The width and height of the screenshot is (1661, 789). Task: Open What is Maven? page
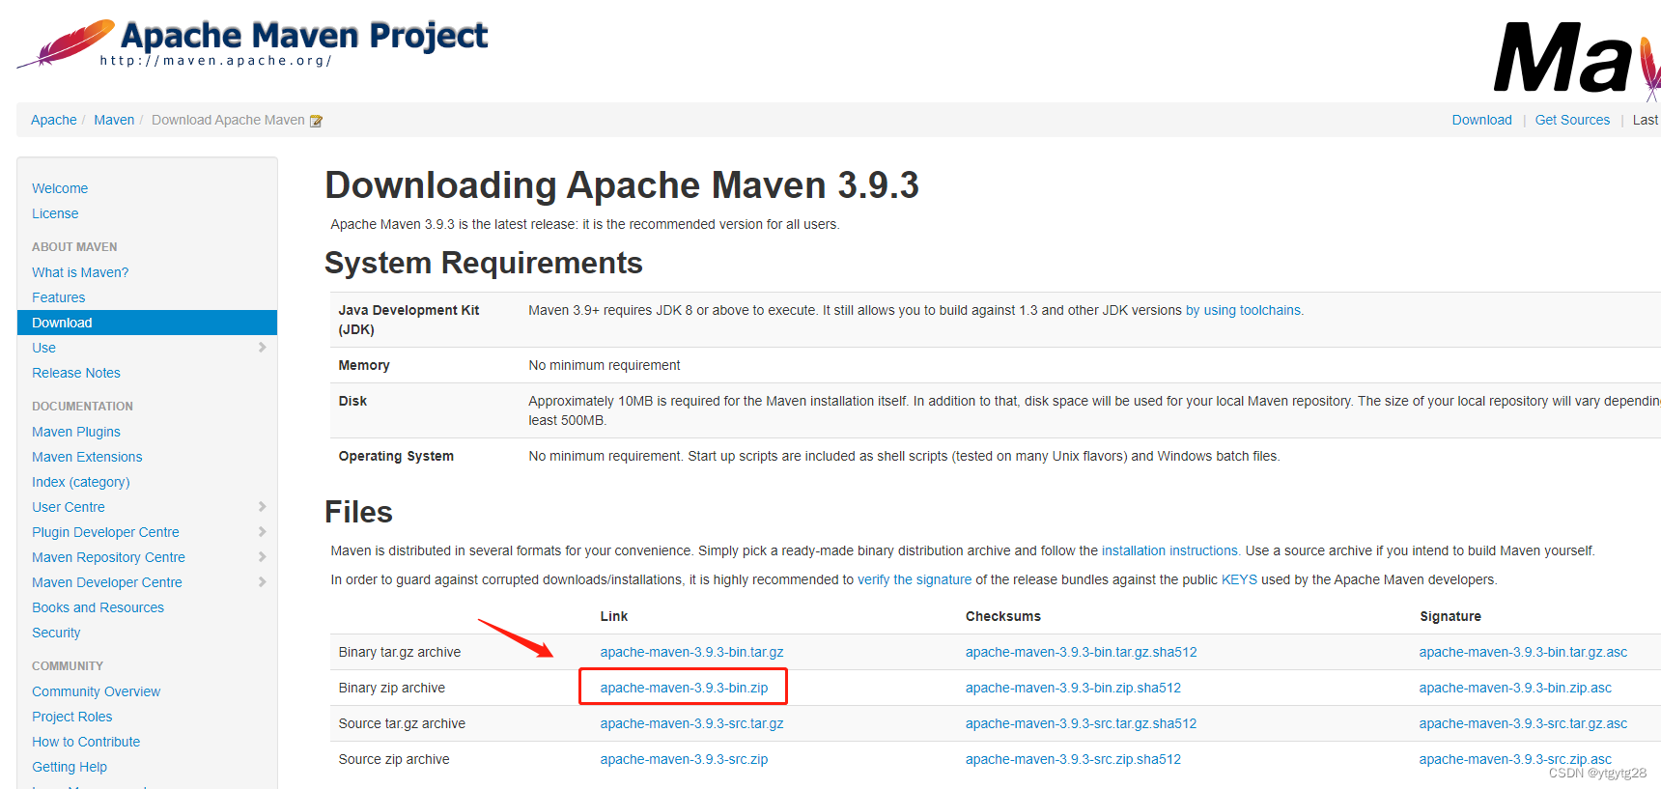(x=80, y=272)
